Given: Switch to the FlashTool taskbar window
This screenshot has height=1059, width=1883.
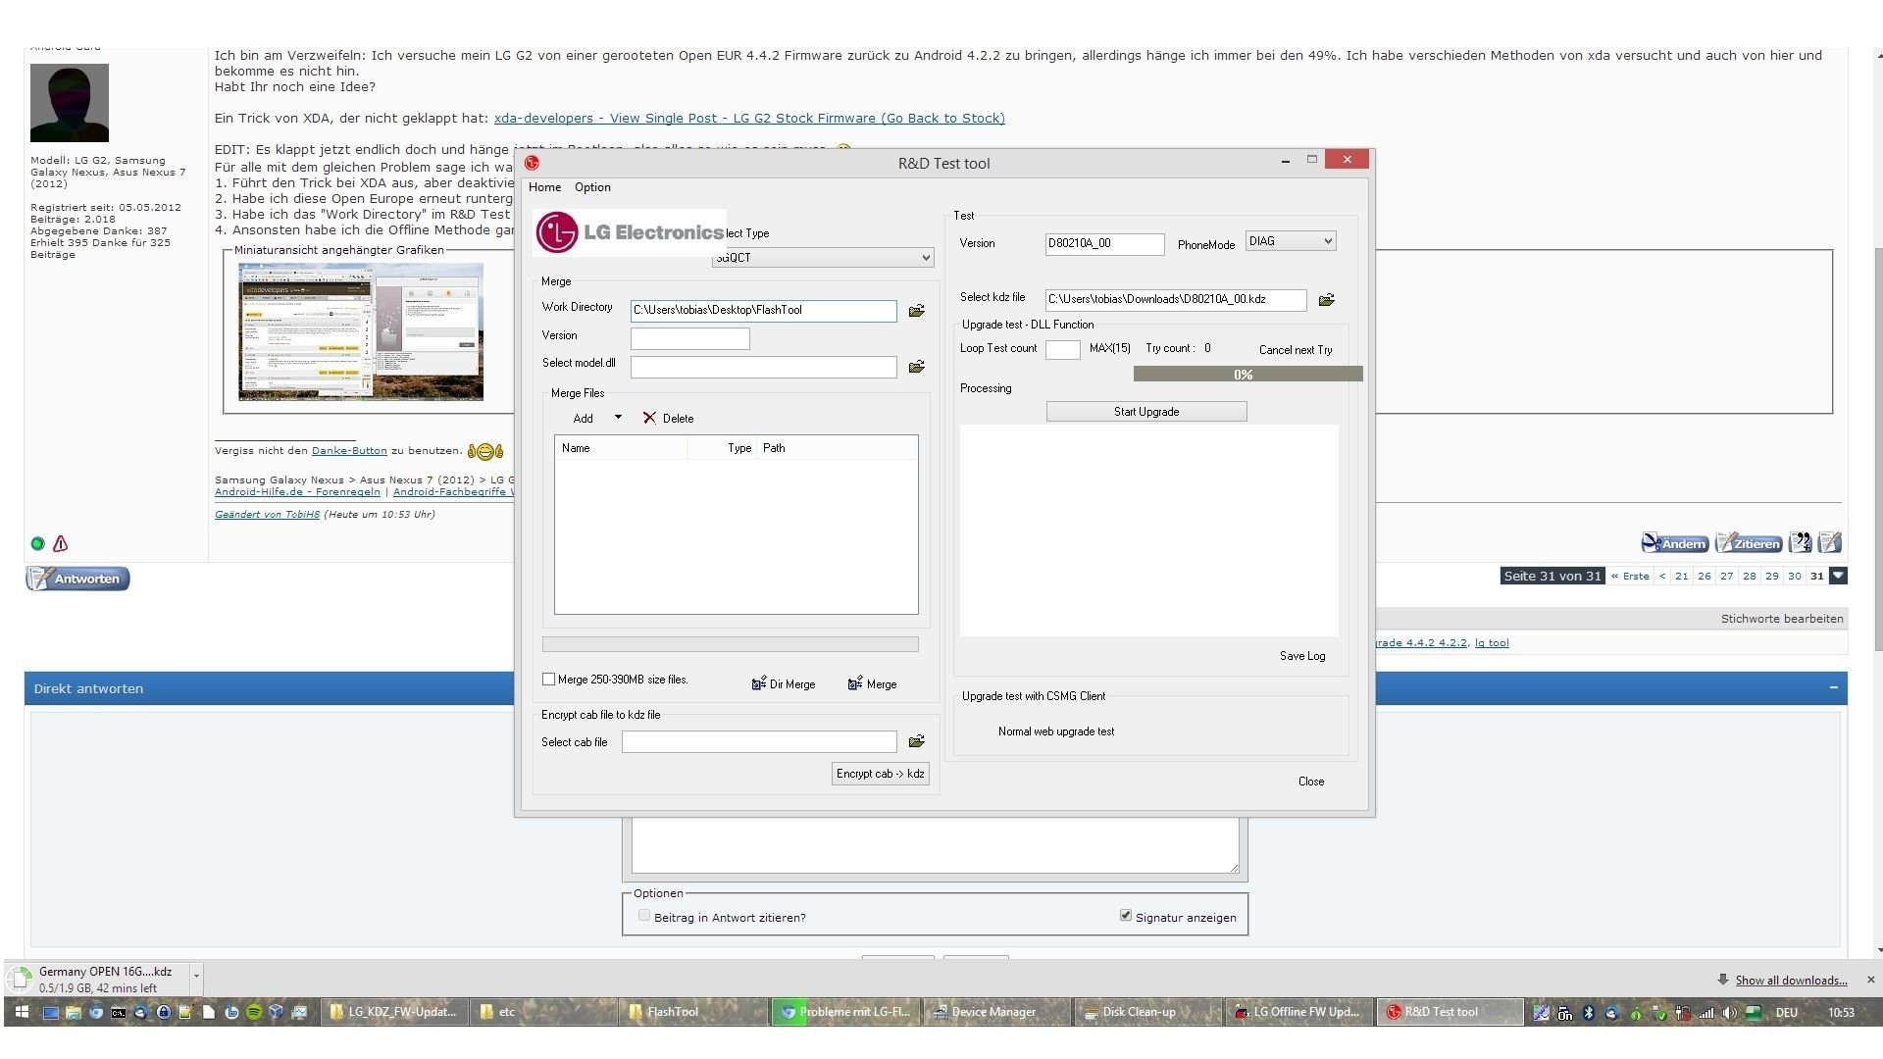Looking at the screenshot, I should (x=691, y=1012).
